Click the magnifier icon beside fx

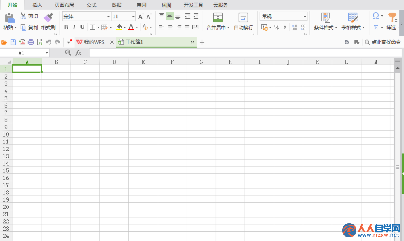tap(68, 53)
